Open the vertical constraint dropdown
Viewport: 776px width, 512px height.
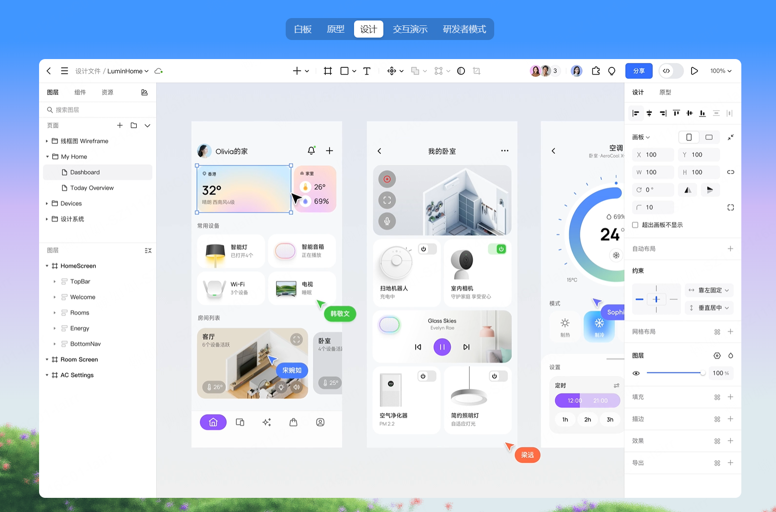(709, 307)
